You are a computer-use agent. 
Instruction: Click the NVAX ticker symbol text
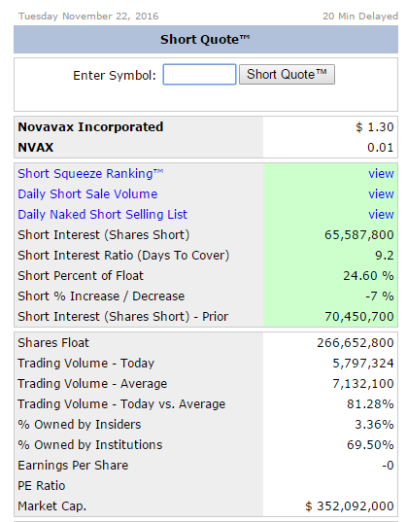(x=36, y=148)
